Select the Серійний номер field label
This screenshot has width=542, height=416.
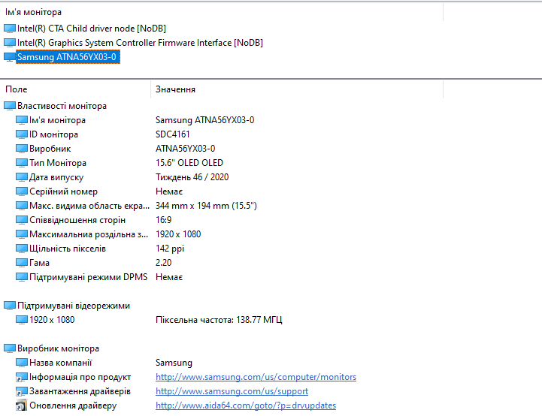click(x=63, y=191)
